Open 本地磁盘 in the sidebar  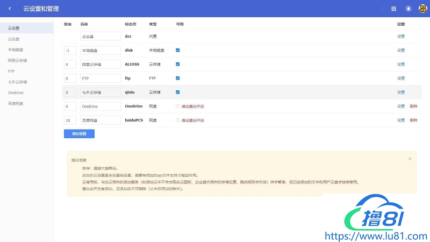[x=16, y=49]
